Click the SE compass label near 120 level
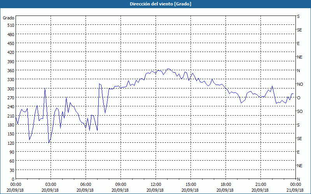The width and height of the screenshot is (311, 194). coord(299,139)
